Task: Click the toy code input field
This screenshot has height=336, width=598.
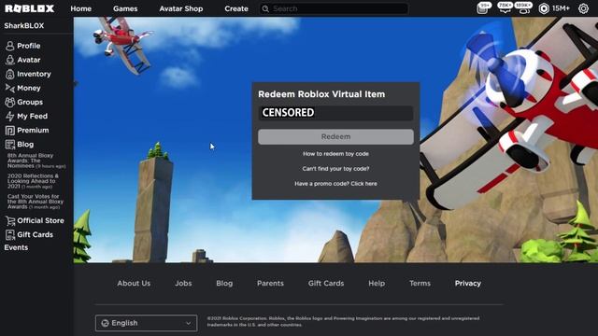Action: [x=335, y=113]
